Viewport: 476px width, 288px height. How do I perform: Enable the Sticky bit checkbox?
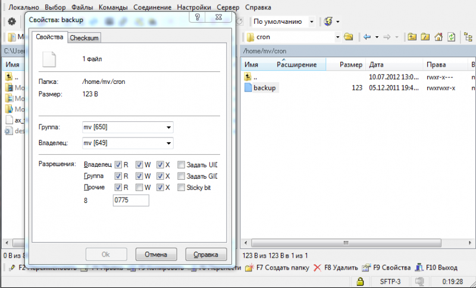(x=181, y=188)
